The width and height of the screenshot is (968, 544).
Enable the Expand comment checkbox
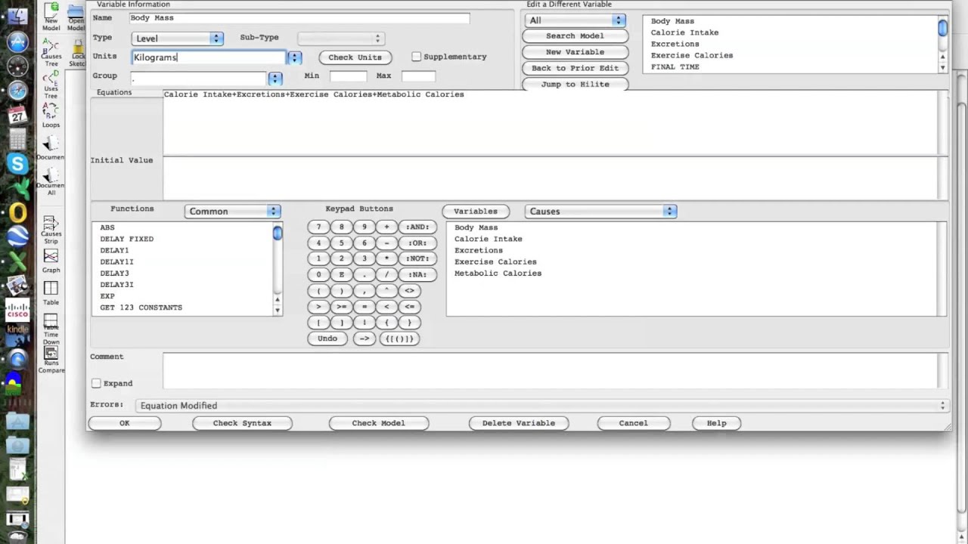pyautogui.click(x=96, y=383)
